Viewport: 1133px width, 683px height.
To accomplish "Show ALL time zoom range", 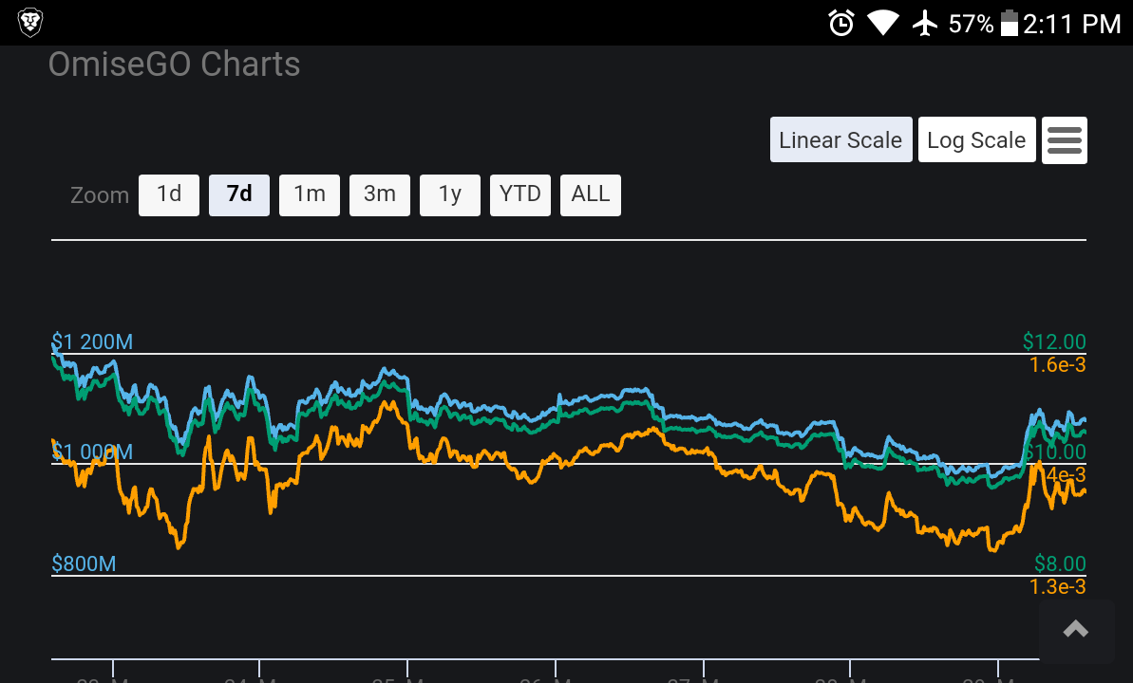I will click(x=591, y=194).
